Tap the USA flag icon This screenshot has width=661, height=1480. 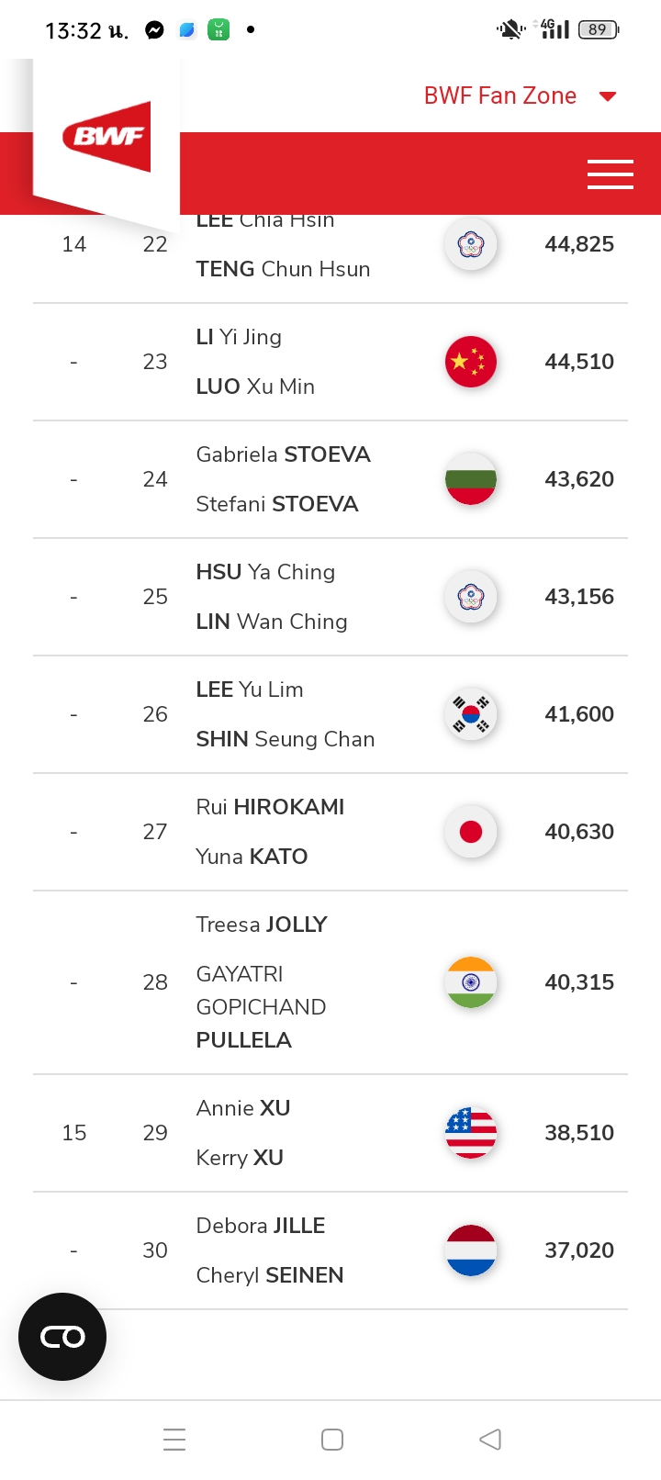coord(471,1133)
